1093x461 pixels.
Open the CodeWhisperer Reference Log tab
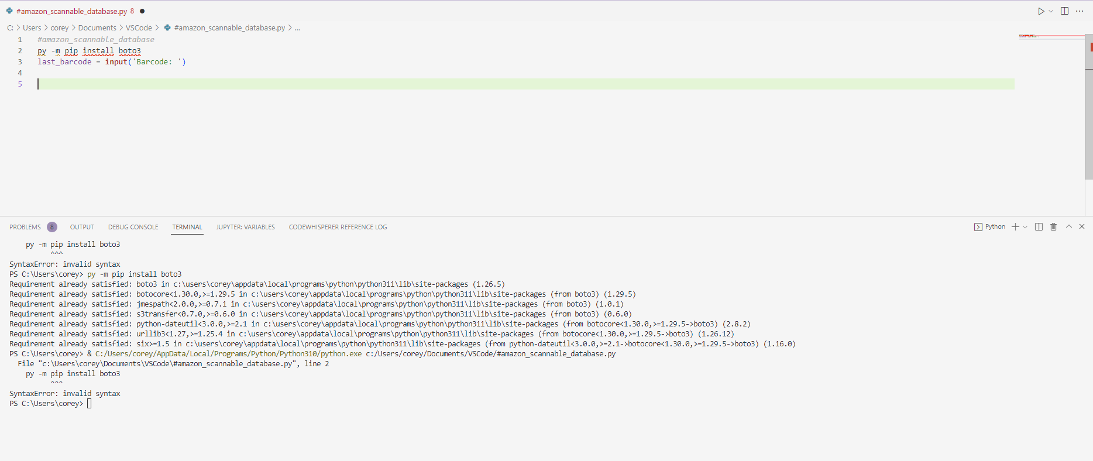(x=338, y=227)
